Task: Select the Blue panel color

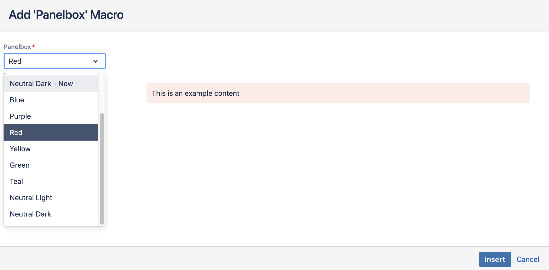Action: pos(17,100)
